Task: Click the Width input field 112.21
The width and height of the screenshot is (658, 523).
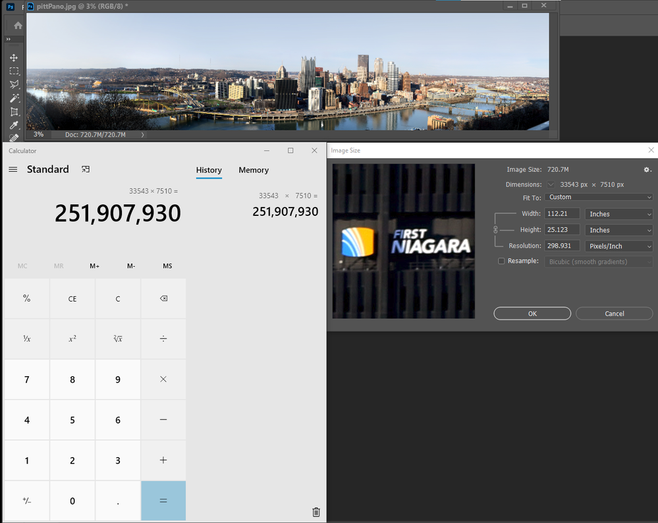Action: [x=562, y=213]
